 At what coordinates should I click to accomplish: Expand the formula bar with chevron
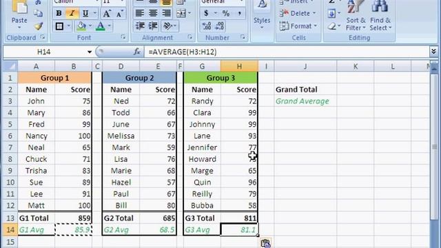(x=433, y=52)
